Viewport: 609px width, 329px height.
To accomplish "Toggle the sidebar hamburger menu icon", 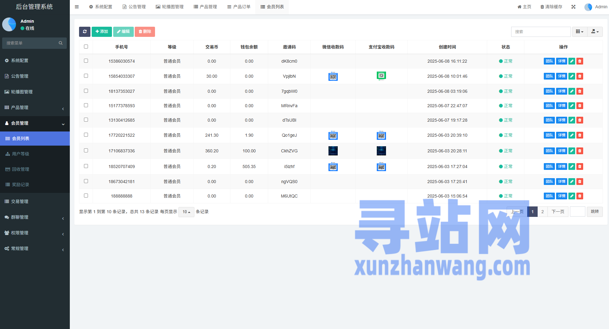I will pyautogui.click(x=77, y=7).
